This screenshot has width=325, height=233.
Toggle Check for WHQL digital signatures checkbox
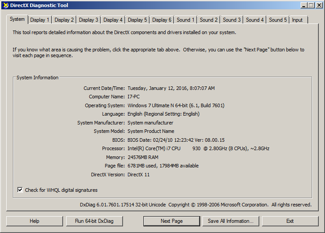pyautogui.click(x=20, y=190)
